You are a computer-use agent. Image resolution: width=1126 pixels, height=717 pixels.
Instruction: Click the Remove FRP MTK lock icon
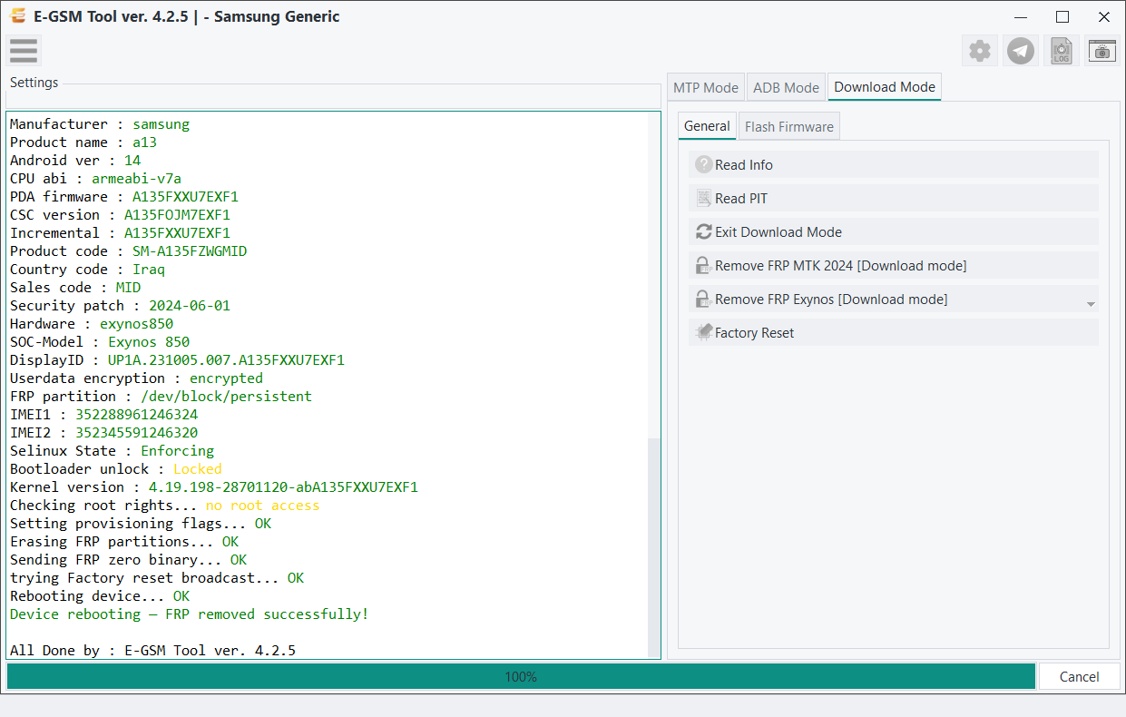coord(703,265)
